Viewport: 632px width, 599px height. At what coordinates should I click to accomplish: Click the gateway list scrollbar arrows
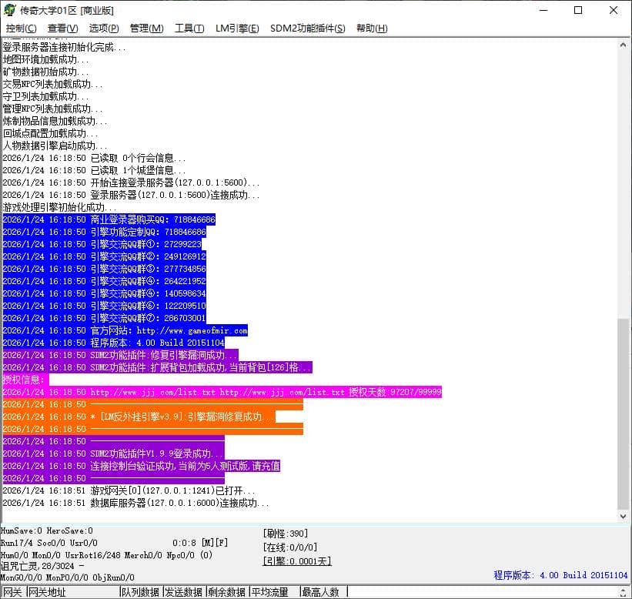(x=624, y=592)
